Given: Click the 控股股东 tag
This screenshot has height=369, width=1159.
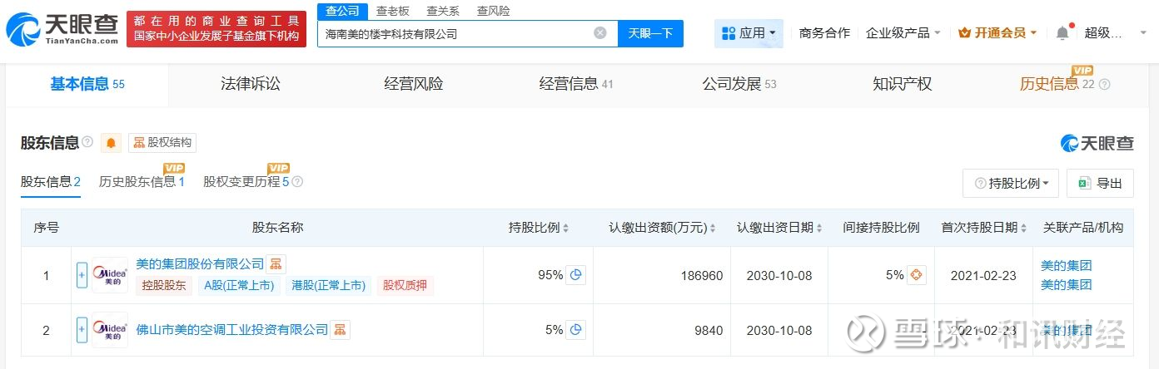Looking at the screenshot, I should coord(165,286).
